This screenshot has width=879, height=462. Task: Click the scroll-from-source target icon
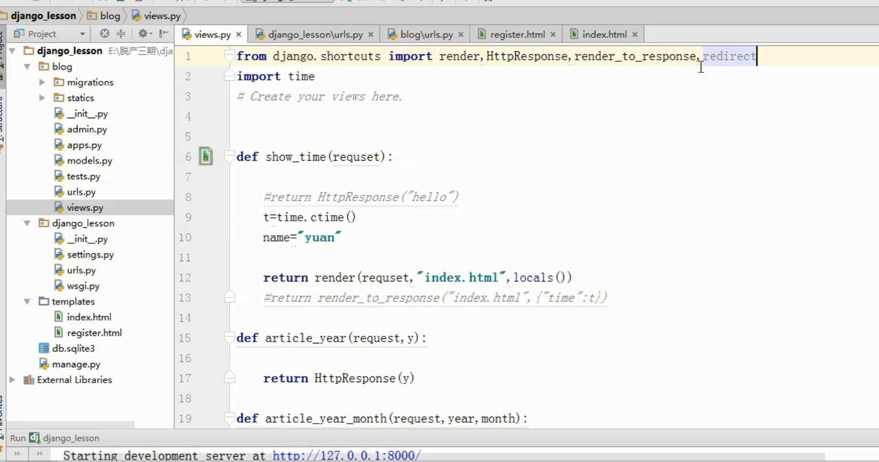(104, 34)
